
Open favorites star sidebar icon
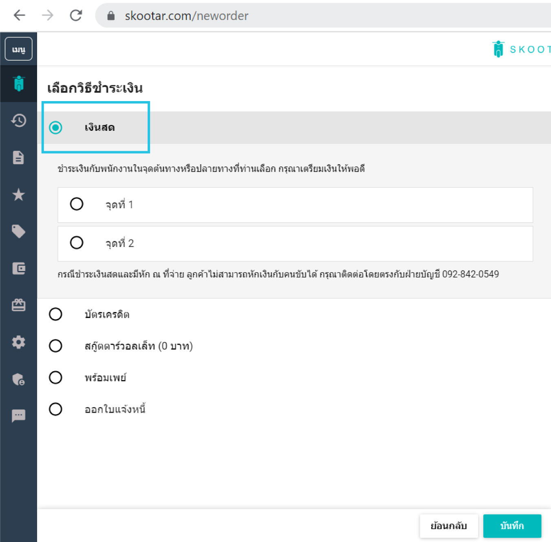tap(19, 194)
